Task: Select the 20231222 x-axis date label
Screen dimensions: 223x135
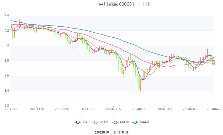Action: pyautogui.click(x=88, y=109)
